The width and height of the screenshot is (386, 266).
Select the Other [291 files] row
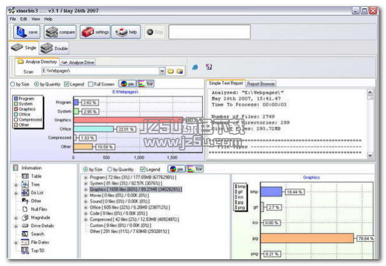coord(129,231)
